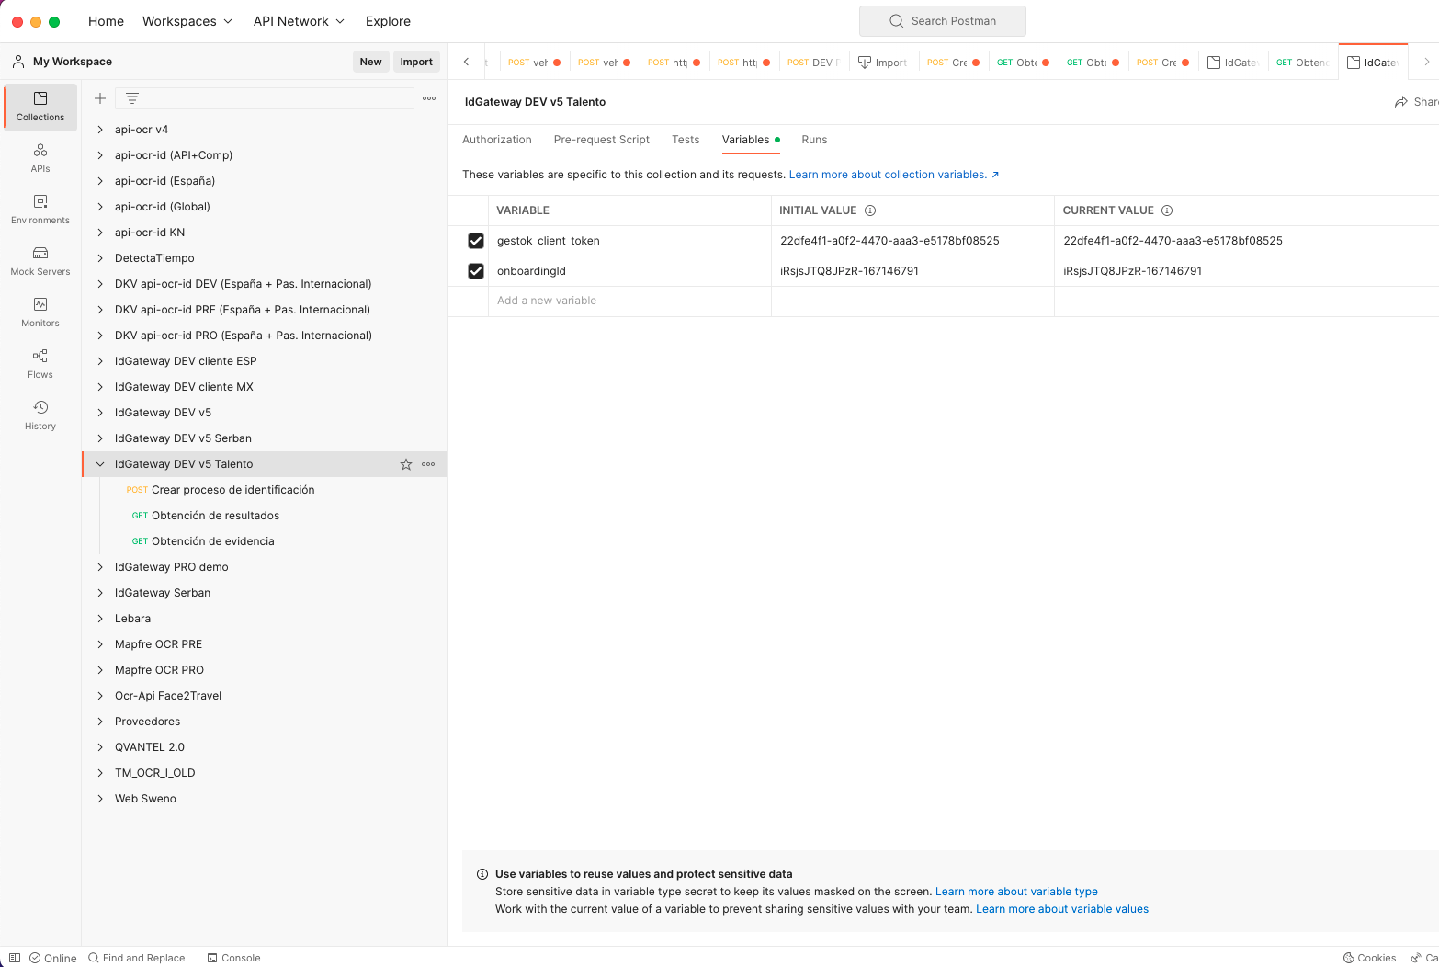Screen dimensions: 1439x967
Task: Open the History sidebar panel
Action: [40, 415]
